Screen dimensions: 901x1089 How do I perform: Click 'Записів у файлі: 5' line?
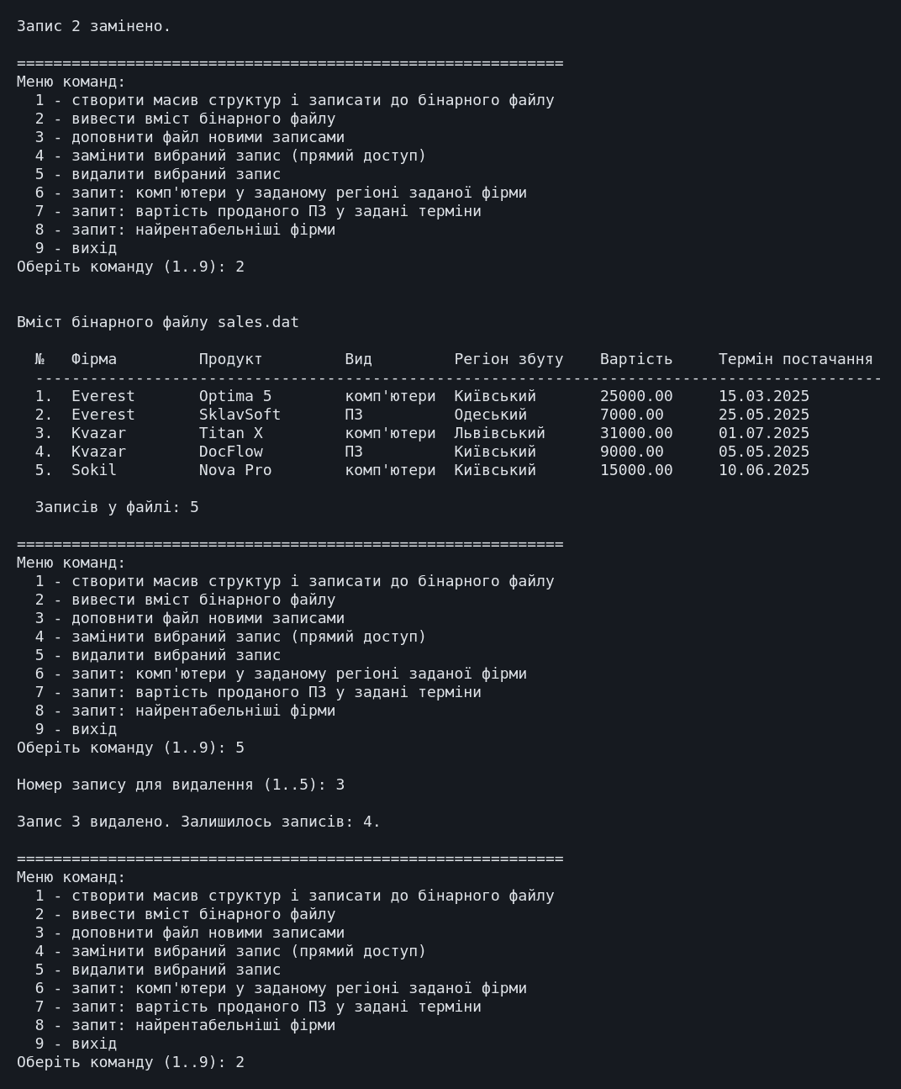tap(117, 507)
